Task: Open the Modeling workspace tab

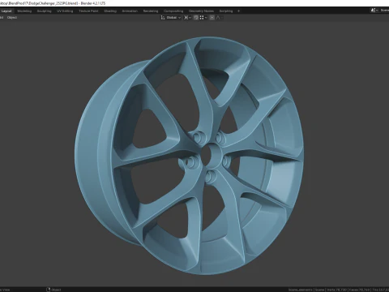Action: click(x=24, y=11)
